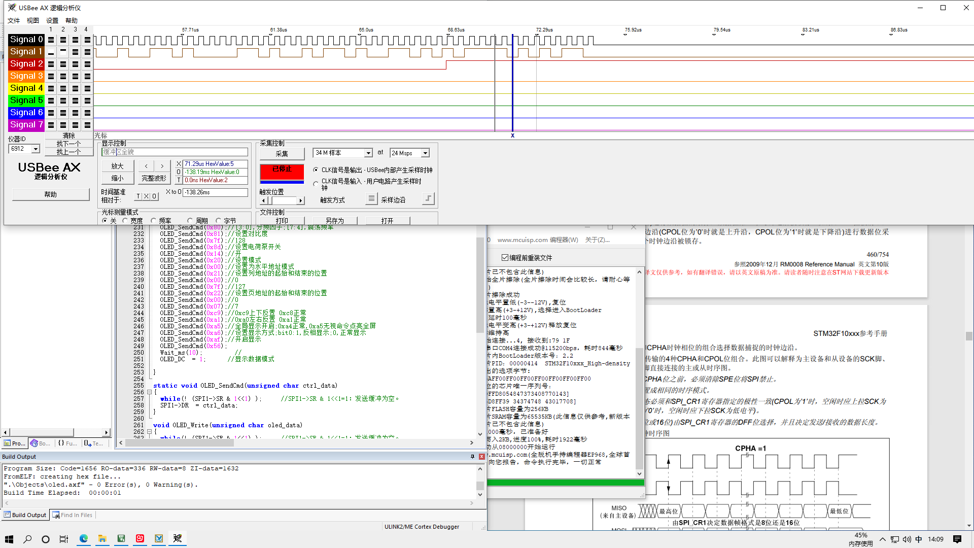Open the 仪器ID dropdown showing 6912

click(36, 149)
